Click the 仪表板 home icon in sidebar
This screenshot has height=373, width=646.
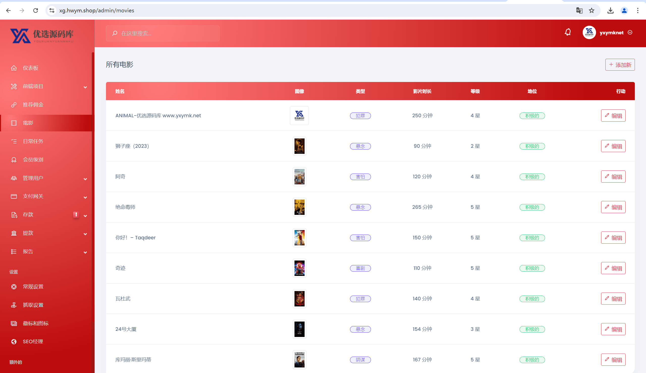[x=14, y=68]
